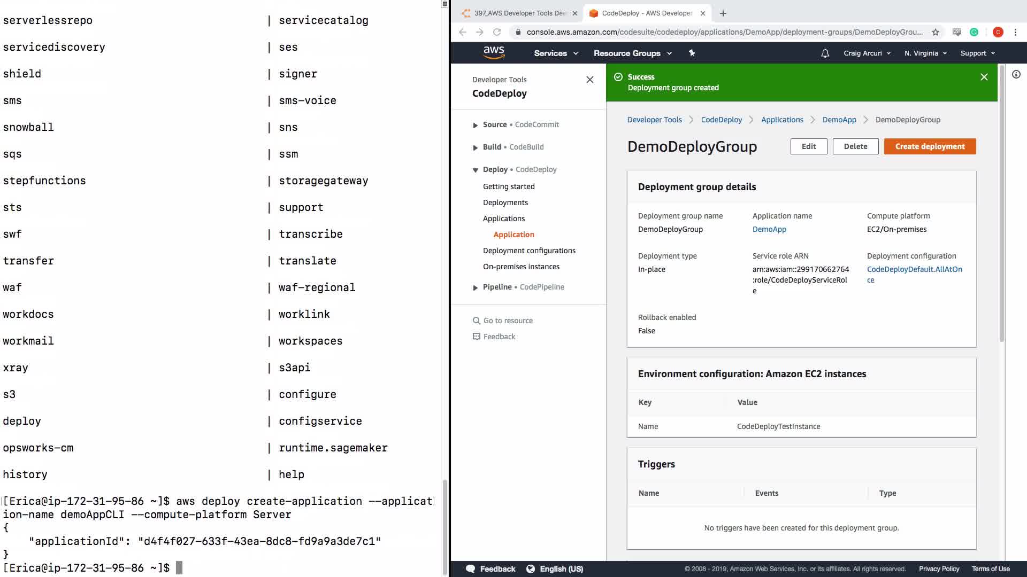This screenshot has height=577, width=1027.
Task: Open the new browser tab plus icon
Action: [x=723, y=13]
